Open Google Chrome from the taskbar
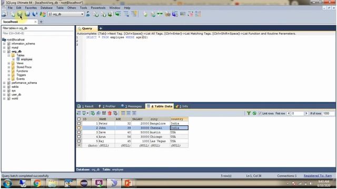 [37, 183]
